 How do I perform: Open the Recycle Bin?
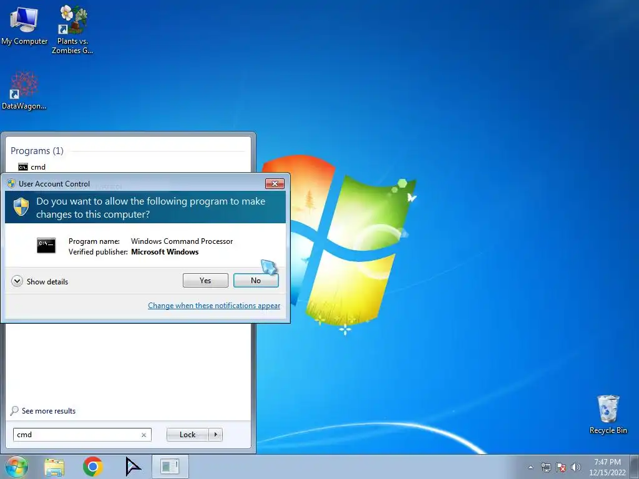[608, 414]
